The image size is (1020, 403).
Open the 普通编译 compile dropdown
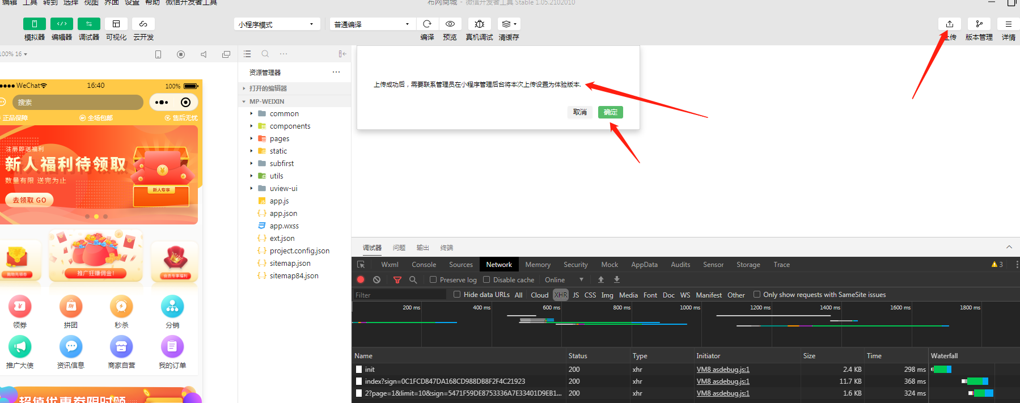click(372, 24)
